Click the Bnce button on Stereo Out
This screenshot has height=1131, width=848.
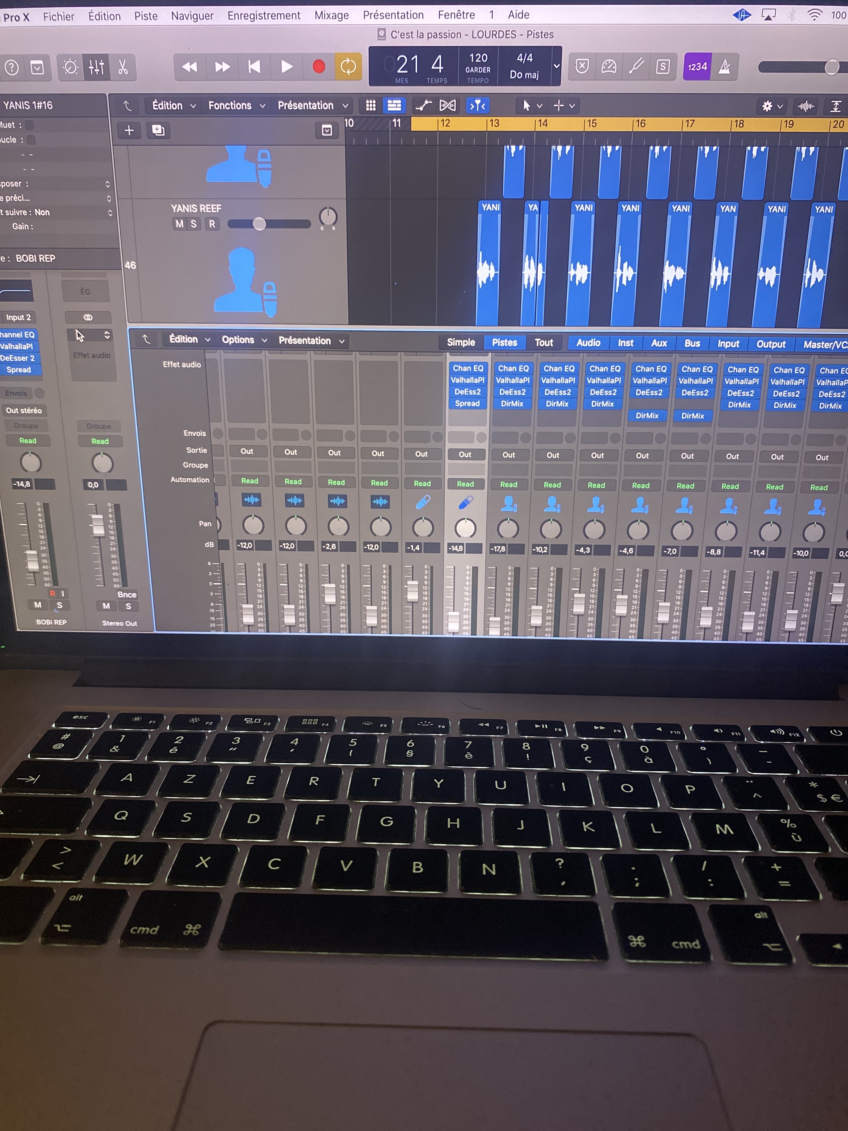127,594
